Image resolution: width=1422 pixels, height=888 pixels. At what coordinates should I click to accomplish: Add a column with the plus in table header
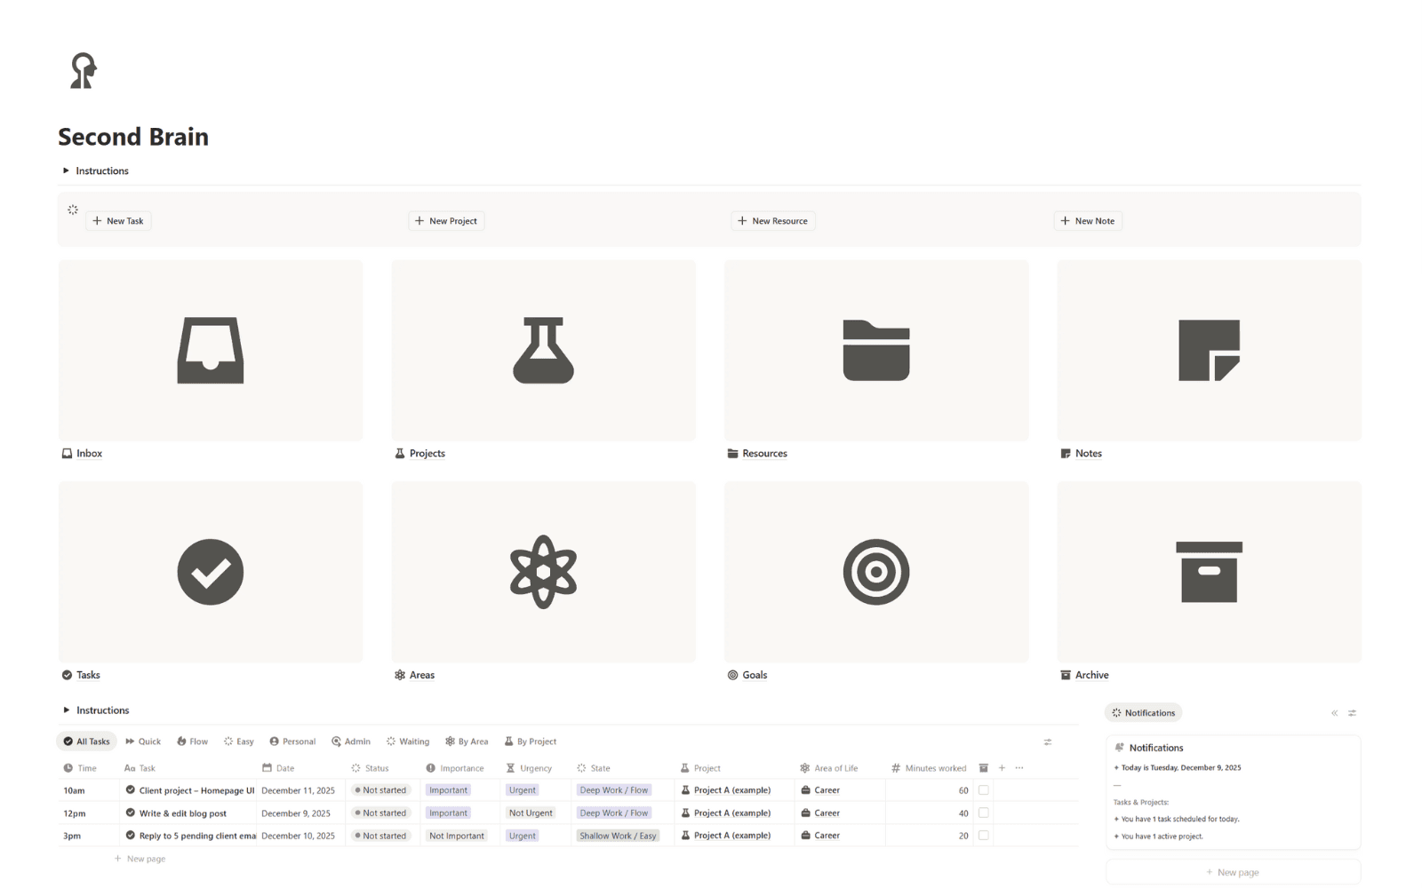tap(1002, 767)
